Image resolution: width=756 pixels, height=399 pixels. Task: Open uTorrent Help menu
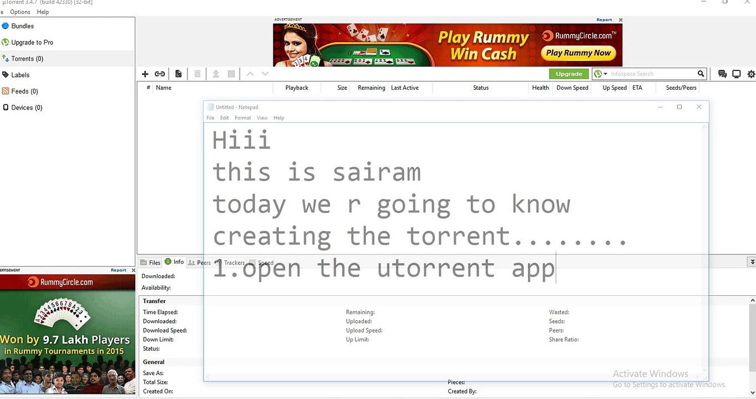click(x=43, y=12)
